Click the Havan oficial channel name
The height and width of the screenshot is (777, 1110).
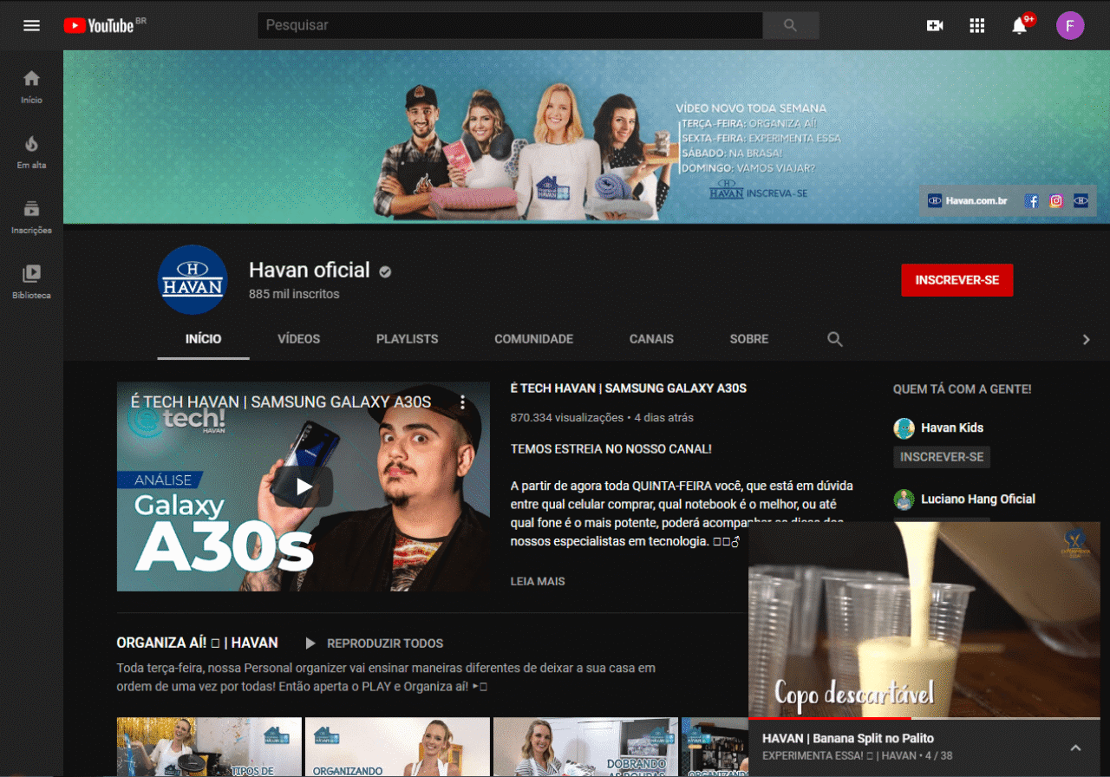click(310, 270)
